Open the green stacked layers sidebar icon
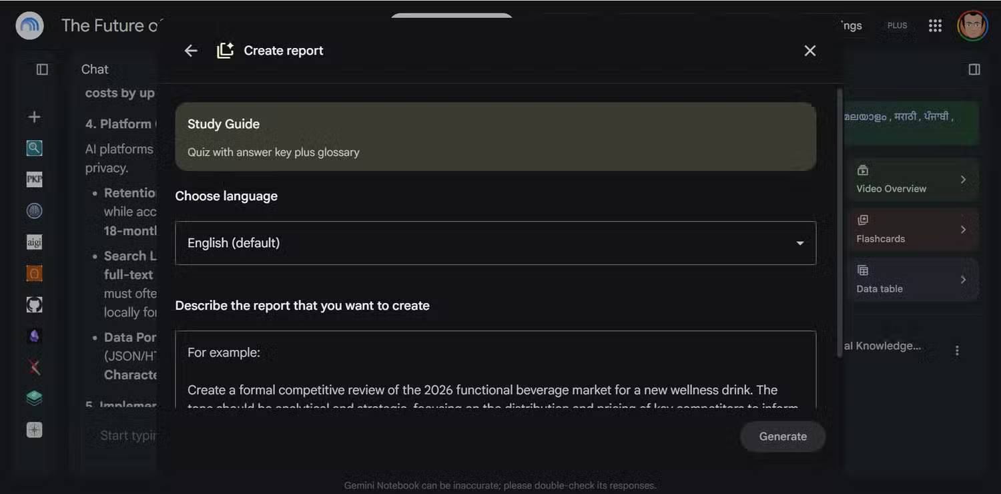 click(34, 399)
